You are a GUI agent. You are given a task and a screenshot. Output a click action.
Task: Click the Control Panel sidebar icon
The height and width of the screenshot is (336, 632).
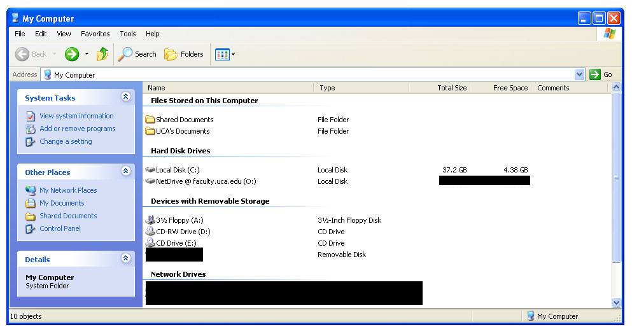(31, 229)
